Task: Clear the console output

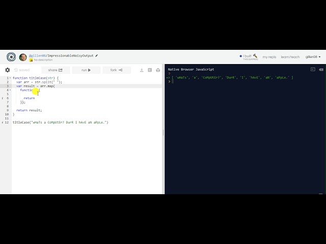Action: coord(321,70)
